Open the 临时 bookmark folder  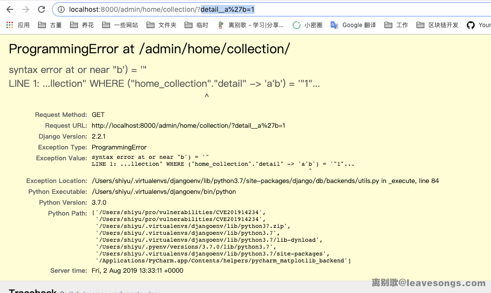coord(196,25)
